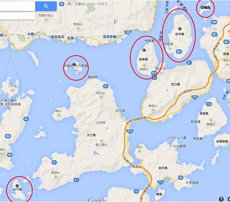The width and height of the screenshot is (230, 202).
Task: Click the 大三島 island name label
Action: (x=91, y=135)
